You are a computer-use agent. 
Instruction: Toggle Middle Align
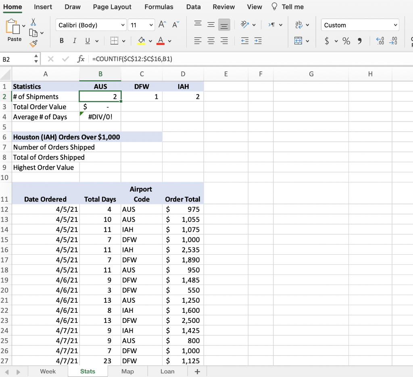coord(211,25)
